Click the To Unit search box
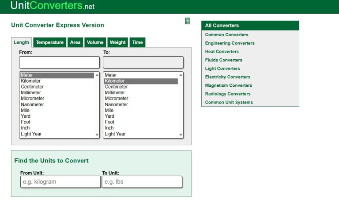 pyautogui.click(x=142, y=182)
